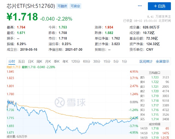175x139 pixels.
Task: Click the 成交明细 section header
Action: pos(154,124)
